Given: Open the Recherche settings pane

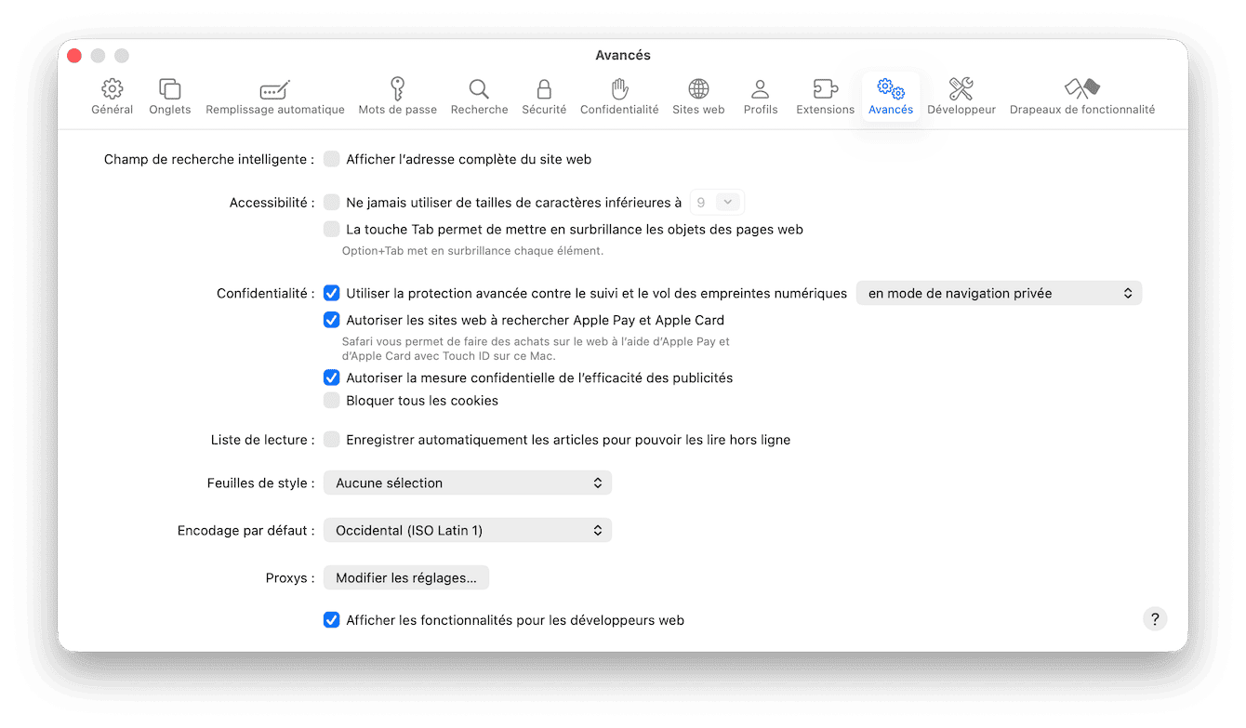Looking at the screenshot, I should pyautogui.click(x=479, y=96).
